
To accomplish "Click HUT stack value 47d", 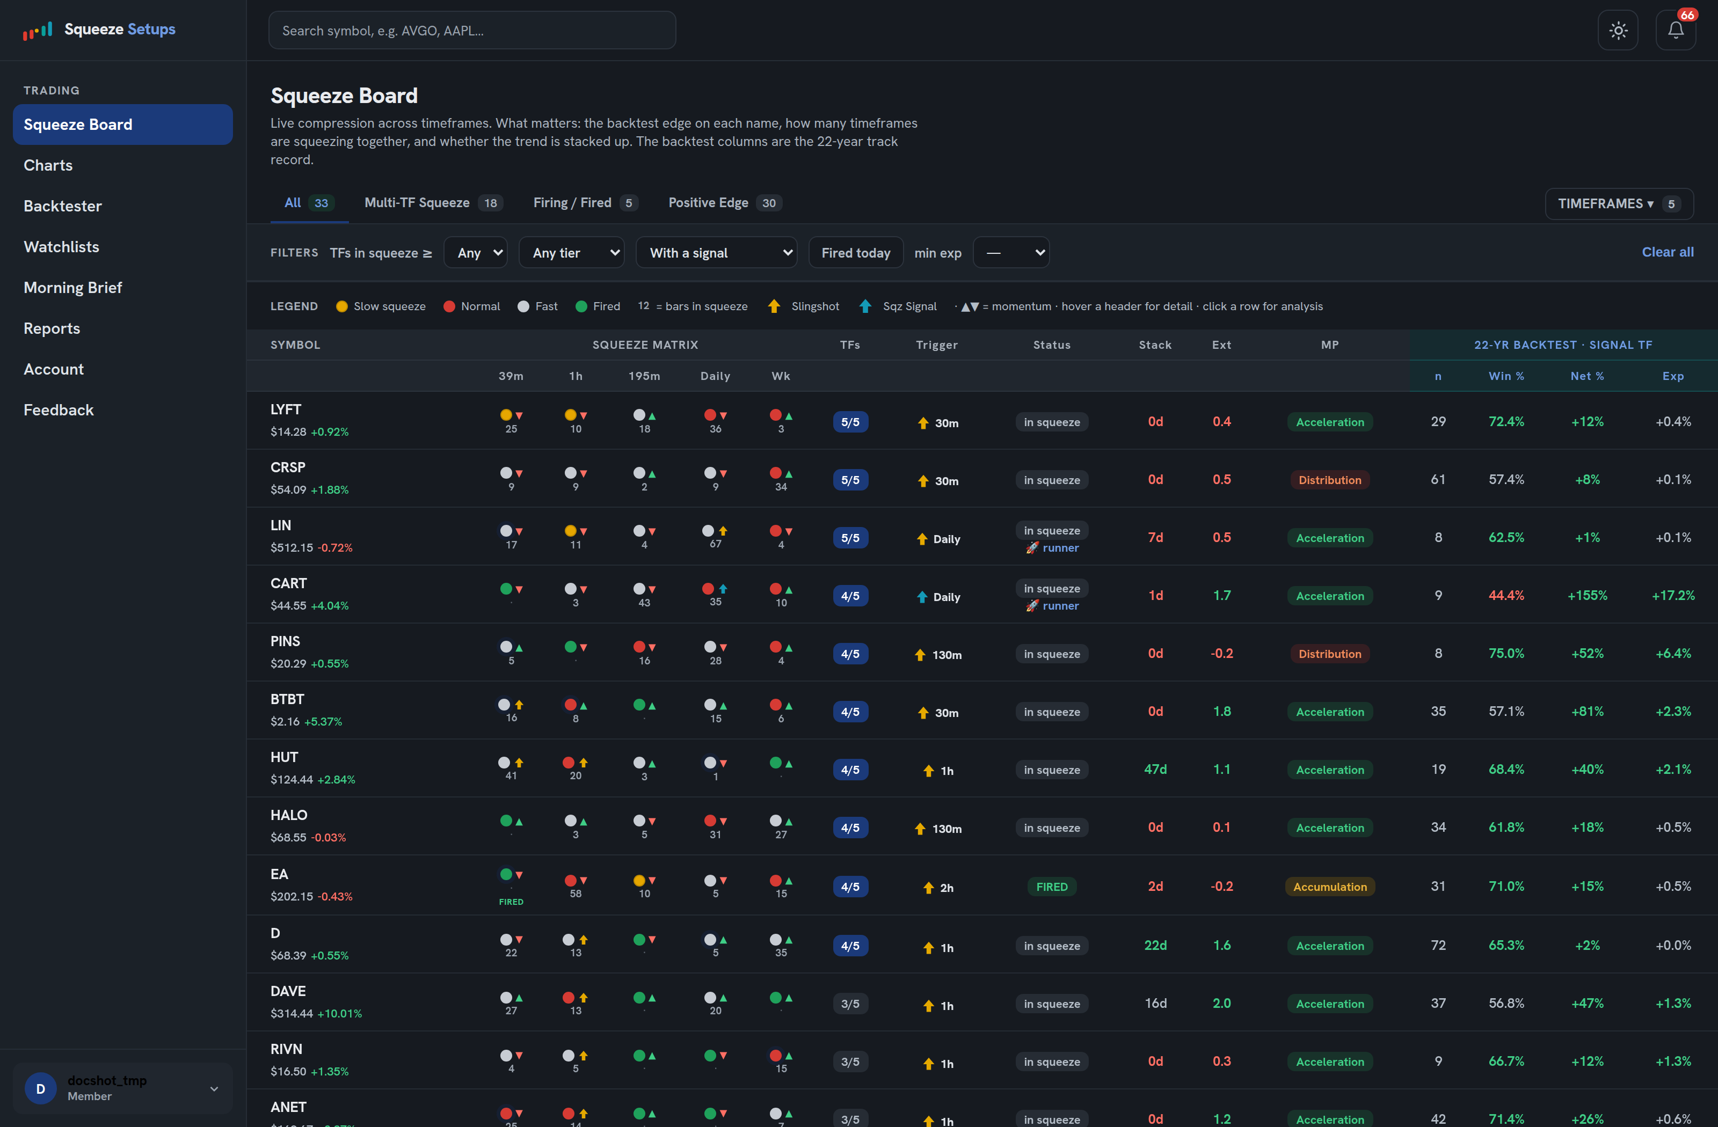I will tap(1155, 769).
